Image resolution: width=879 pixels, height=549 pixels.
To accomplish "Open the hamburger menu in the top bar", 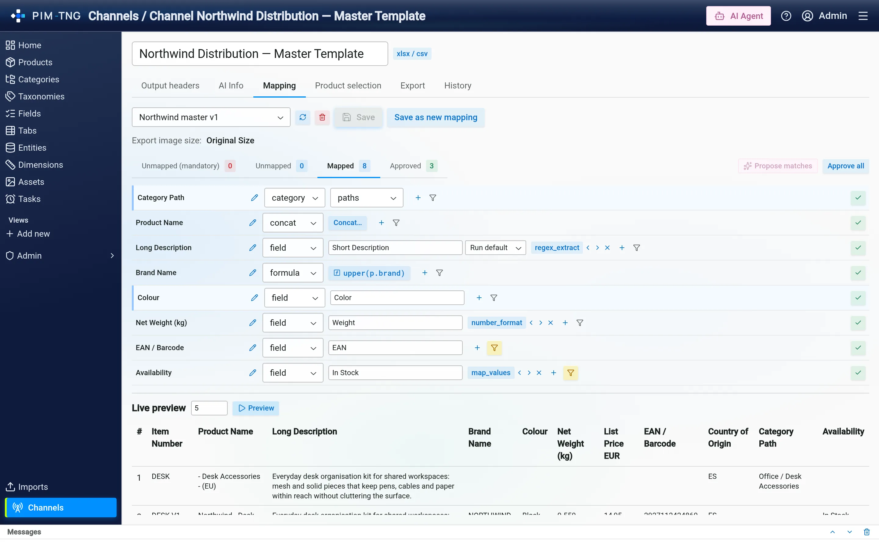I will point(863,16).
